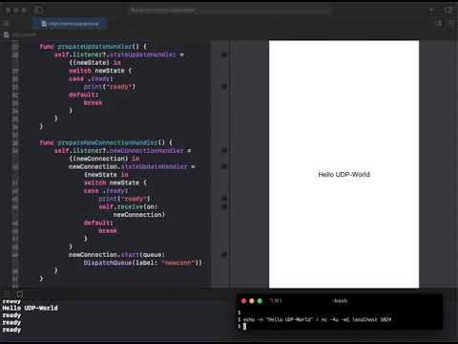Open the editor options icon beside the tab bar

(x=439, y=24)
